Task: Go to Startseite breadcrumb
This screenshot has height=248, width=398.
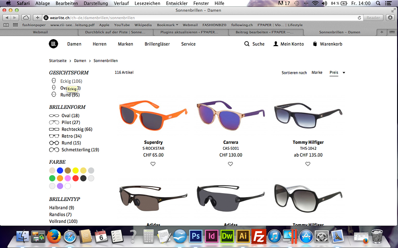Action: 58,61
